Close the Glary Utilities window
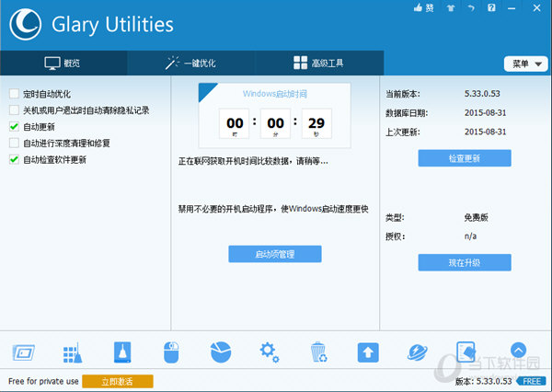Screen dimensions: 552x392 (x=536, y=7)
